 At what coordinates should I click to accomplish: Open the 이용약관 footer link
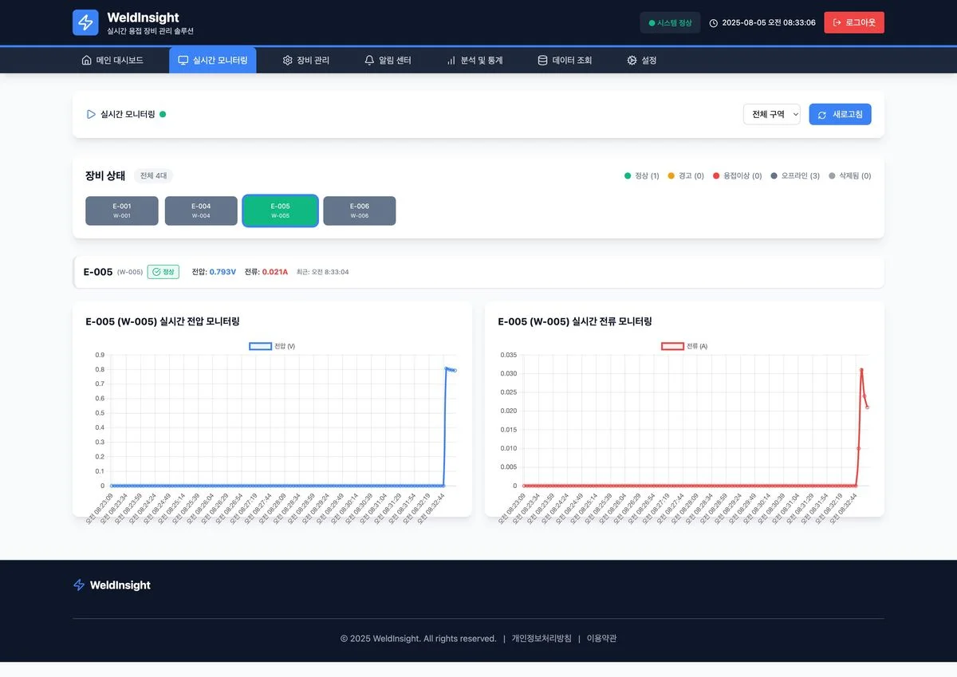(601, 639)
